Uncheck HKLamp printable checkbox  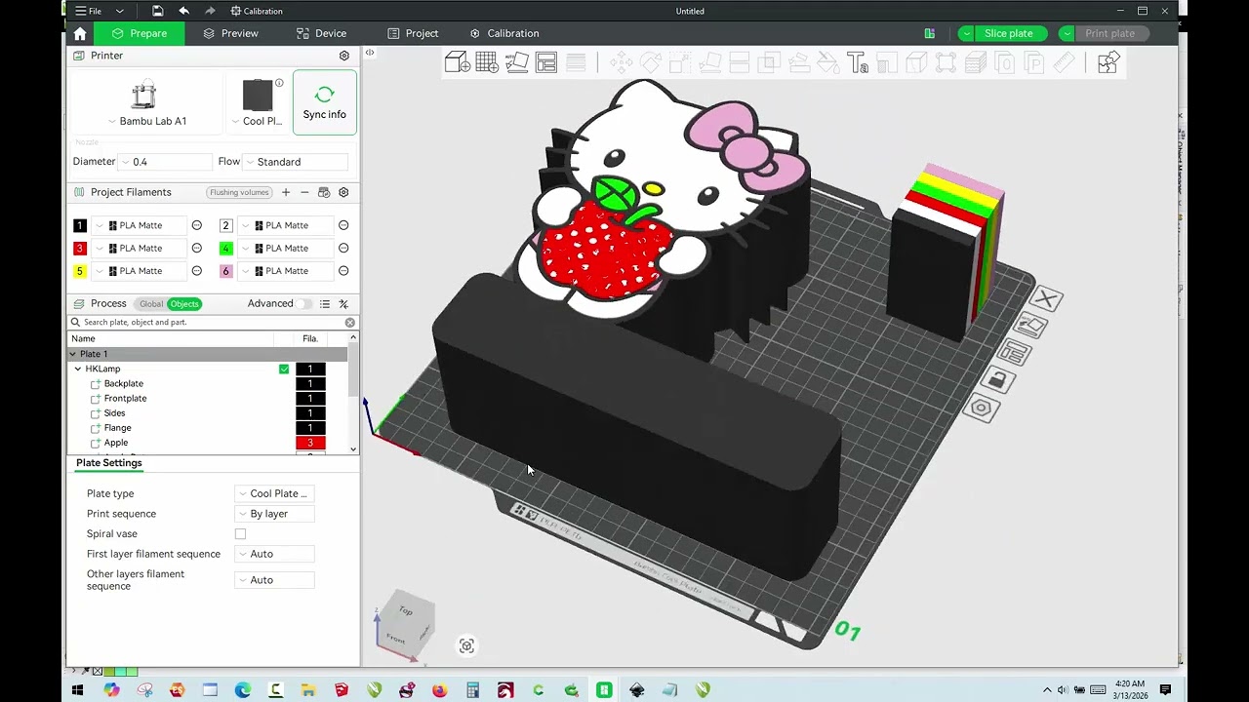(x=284, y=370)
